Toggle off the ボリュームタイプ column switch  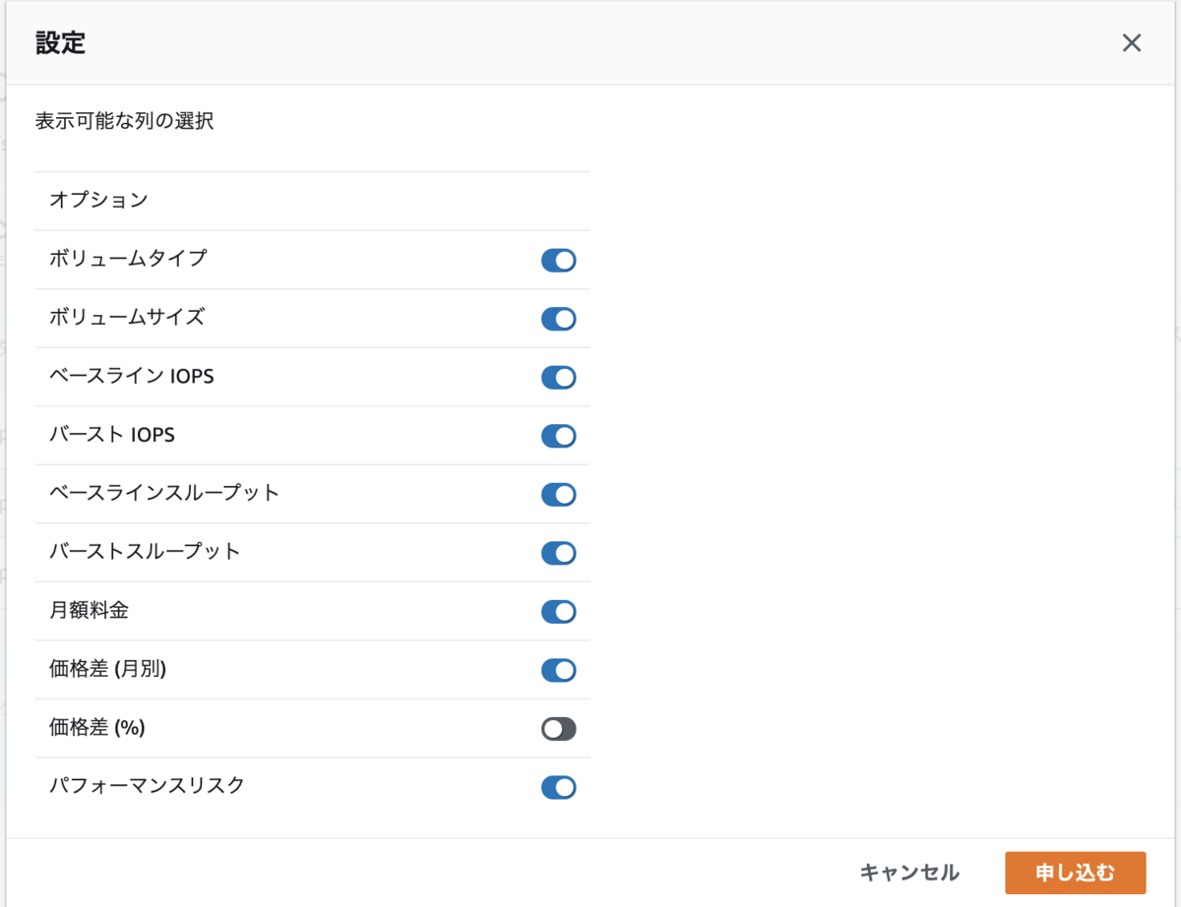pyautogui.click(x=558, y=261)
